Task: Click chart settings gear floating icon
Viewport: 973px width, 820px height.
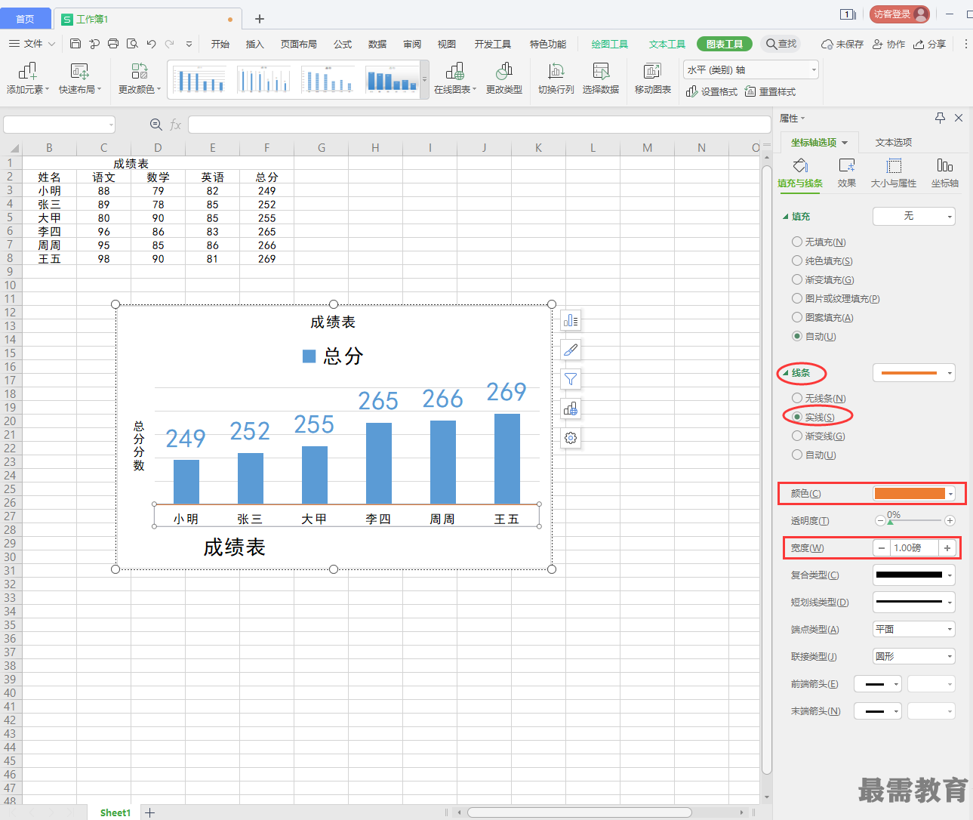Action: 571,438
